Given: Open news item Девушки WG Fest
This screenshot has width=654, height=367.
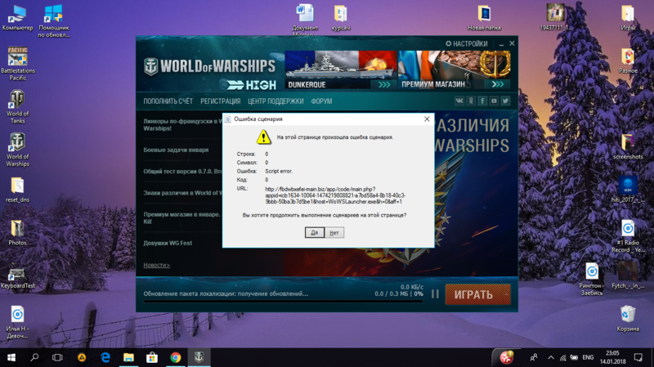Looking at the screenshot, I should coord(168,243).
